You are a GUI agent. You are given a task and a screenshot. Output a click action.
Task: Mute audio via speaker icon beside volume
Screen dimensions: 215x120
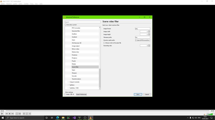(205, 114)
